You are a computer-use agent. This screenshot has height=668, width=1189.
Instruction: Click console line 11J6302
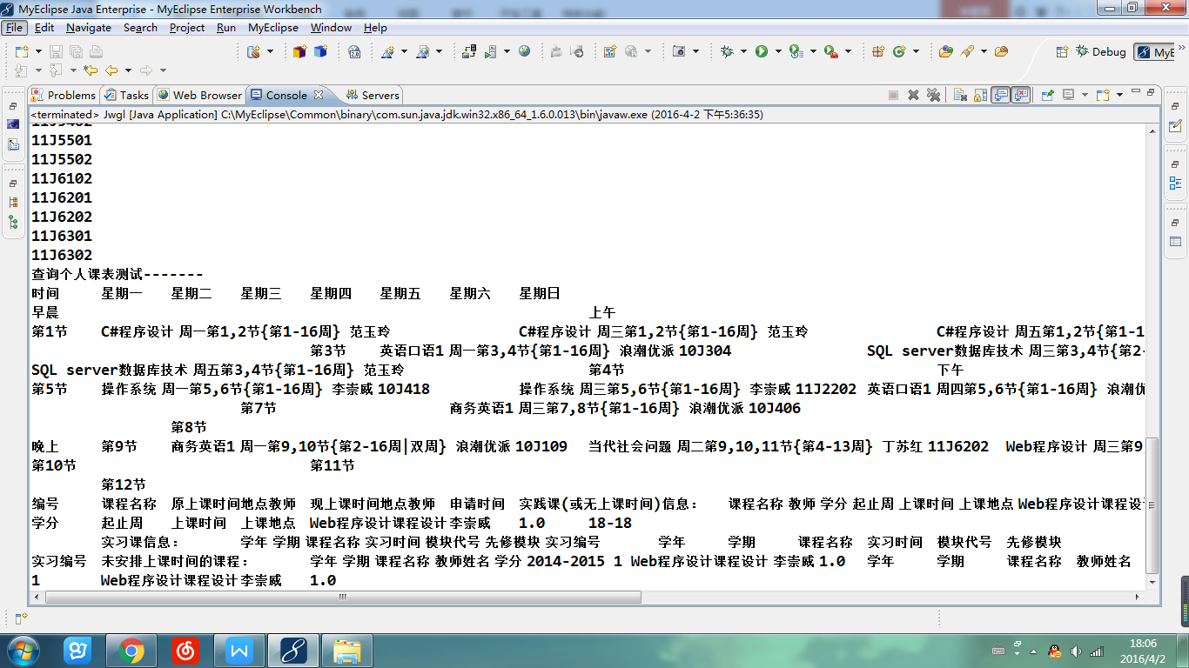(62, 255)
